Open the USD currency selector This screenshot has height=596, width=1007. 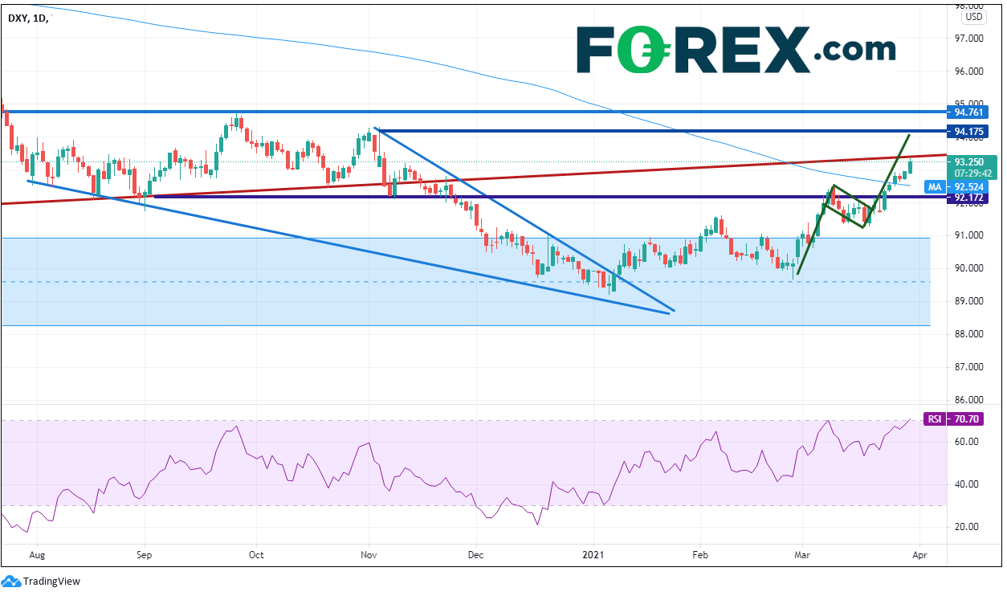pos(973,16)
